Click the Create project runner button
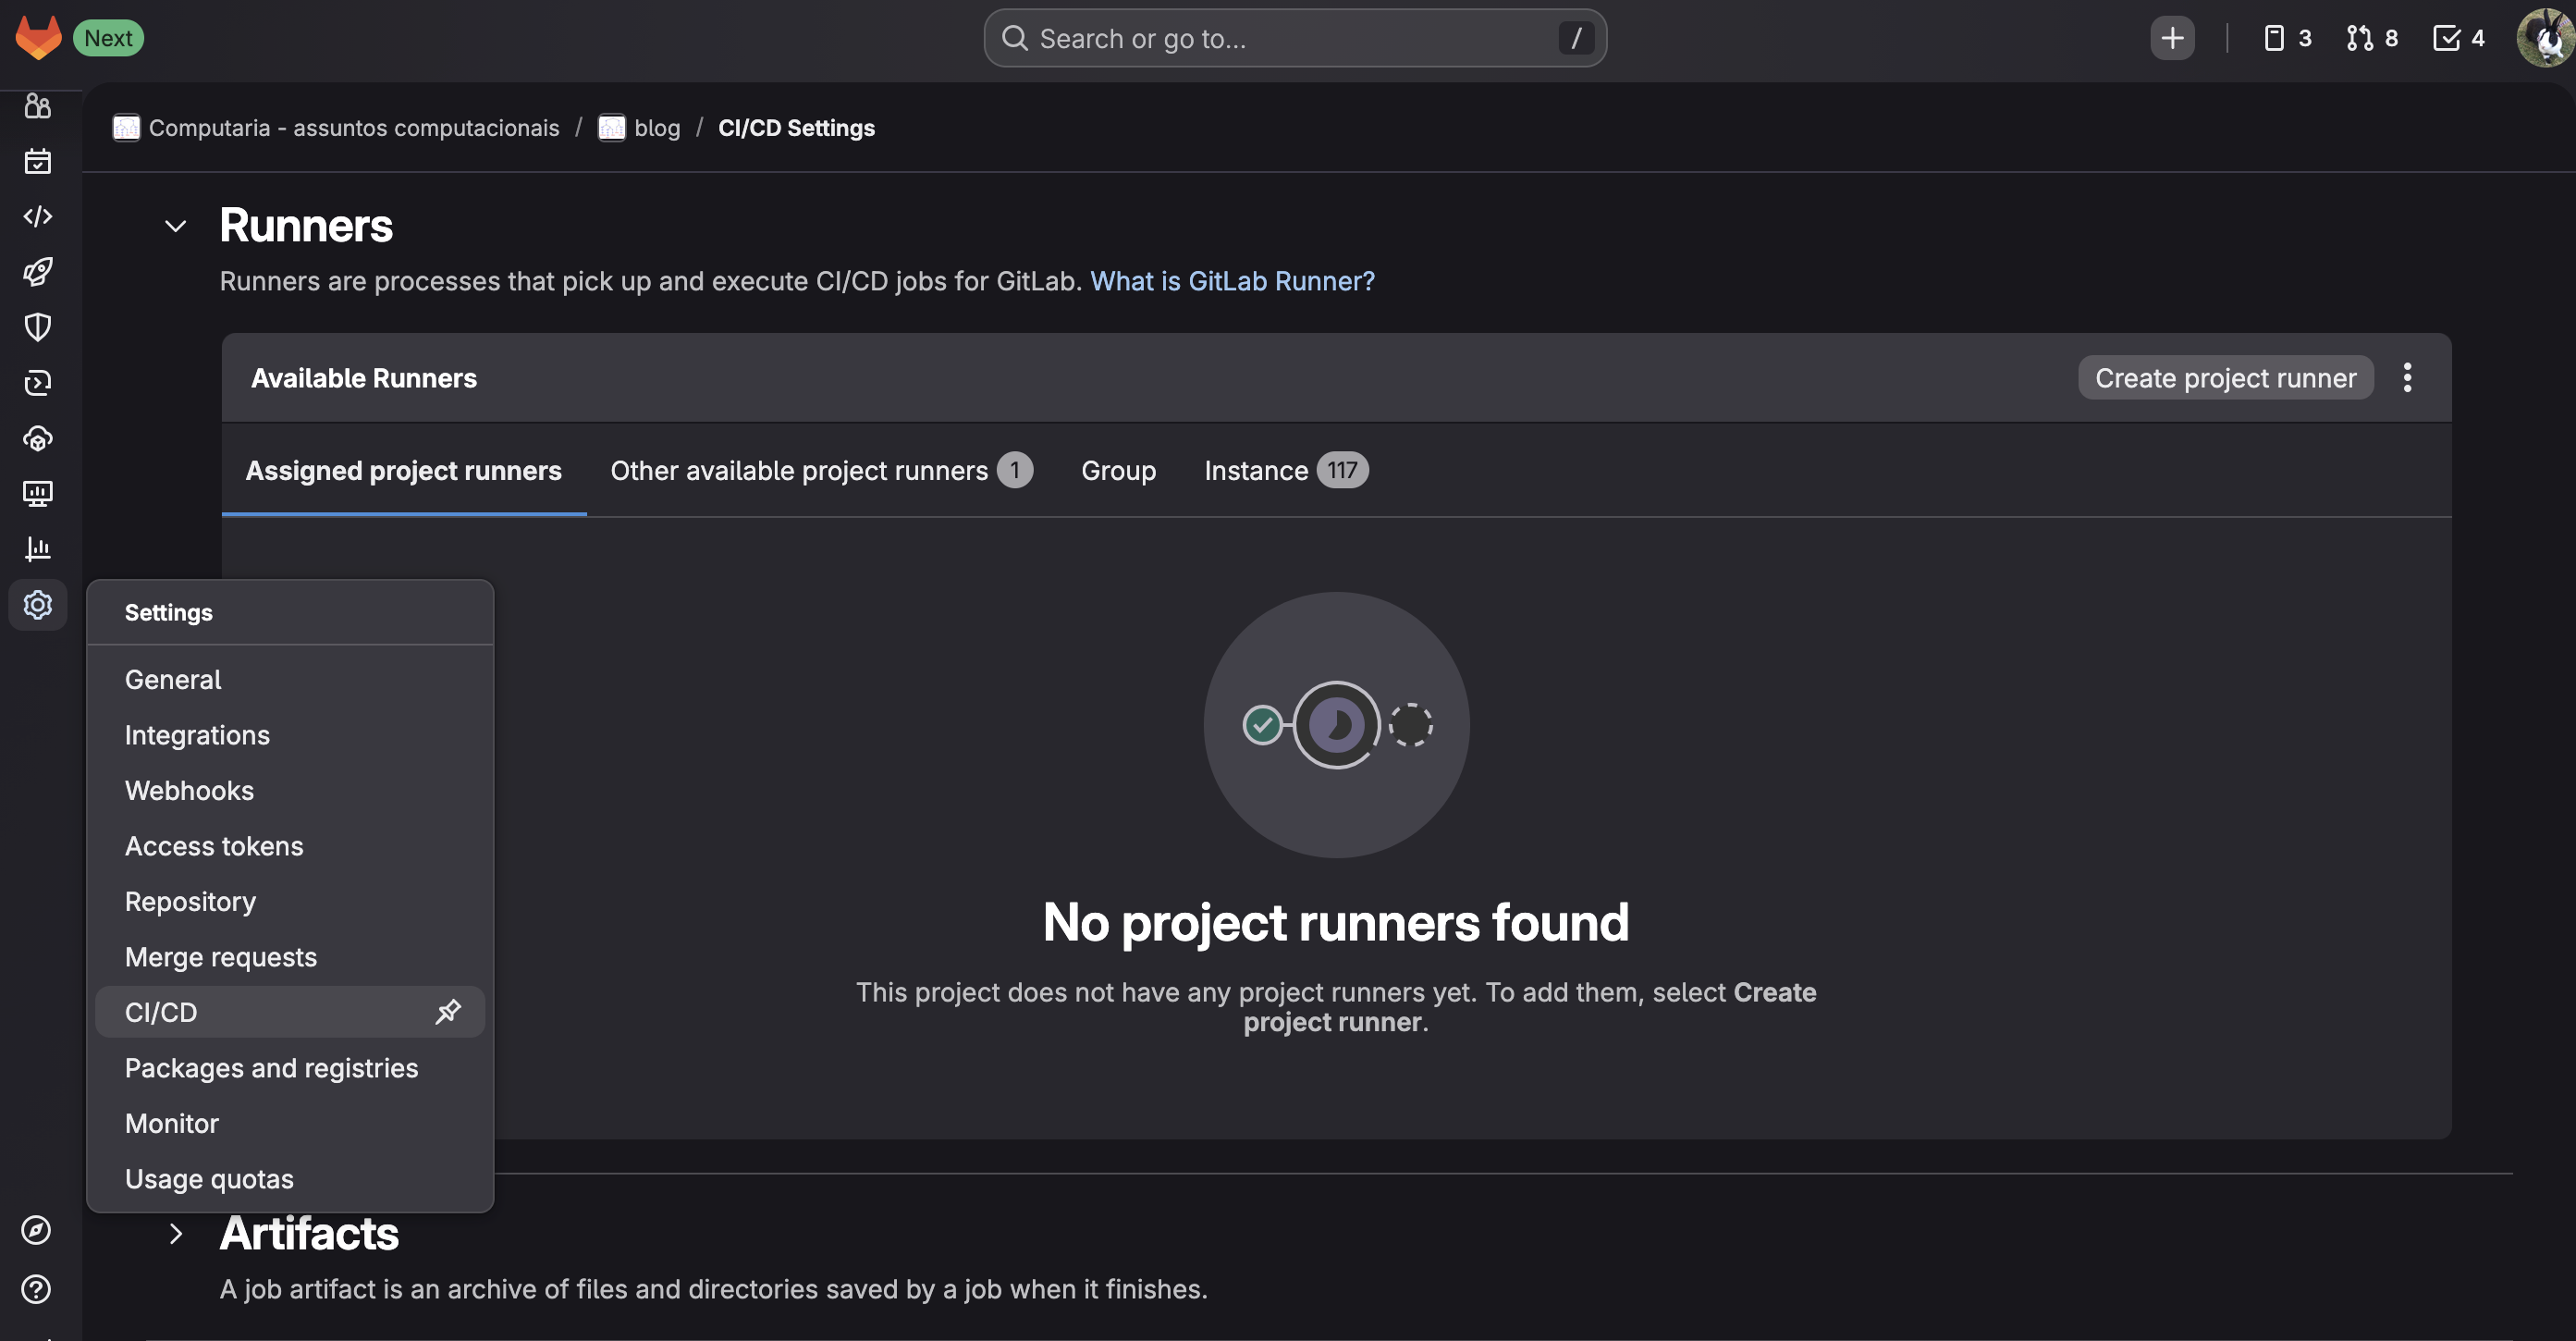This screenshot has width=2576, height=1341. [2224, 377]
